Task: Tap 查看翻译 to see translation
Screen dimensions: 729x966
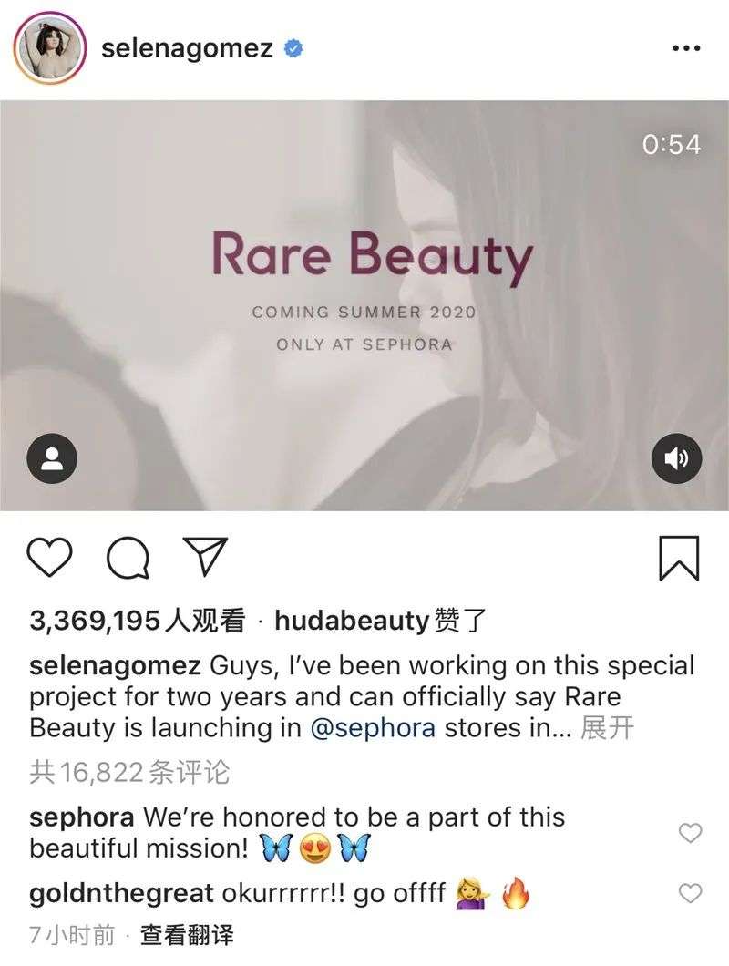Action: pyautogui.click(x=188, y=935)
